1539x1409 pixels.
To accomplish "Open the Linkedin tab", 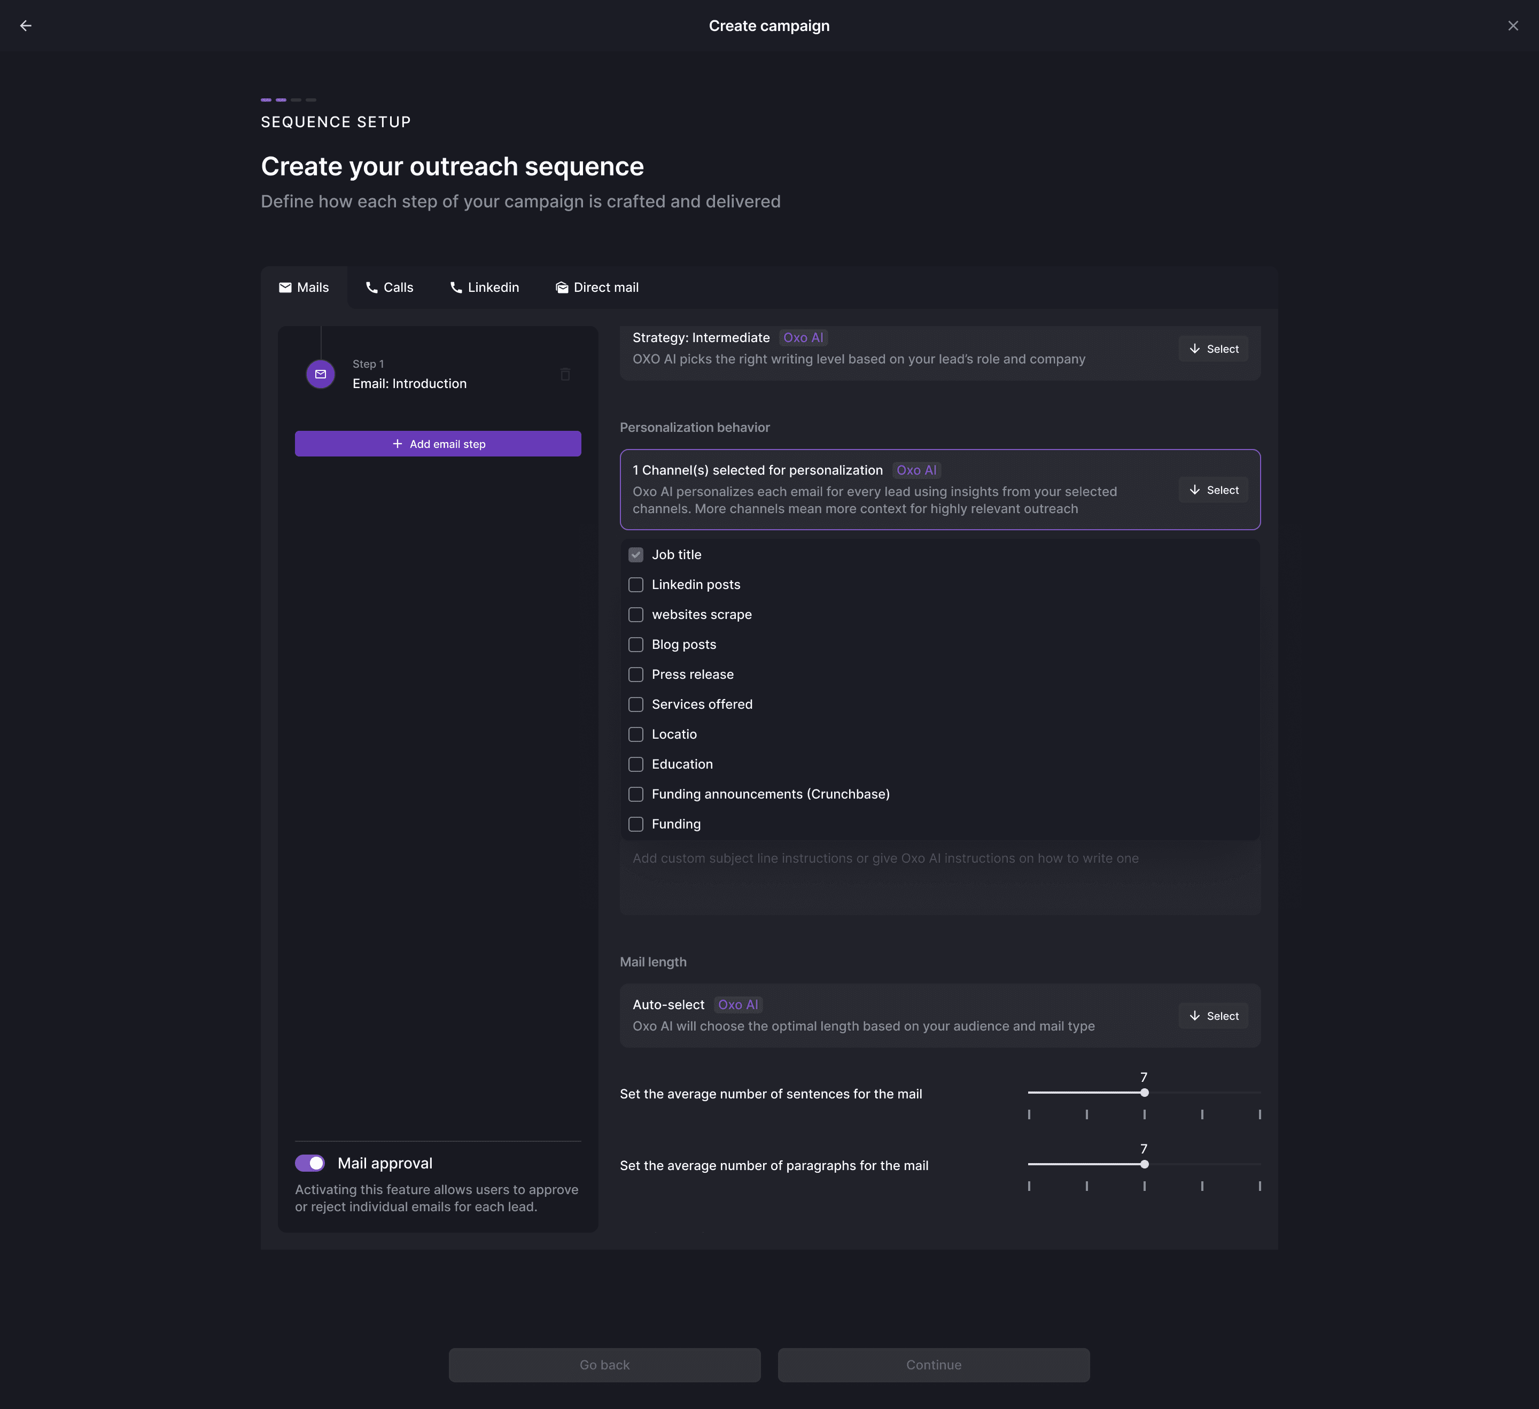I will (484, 288).
